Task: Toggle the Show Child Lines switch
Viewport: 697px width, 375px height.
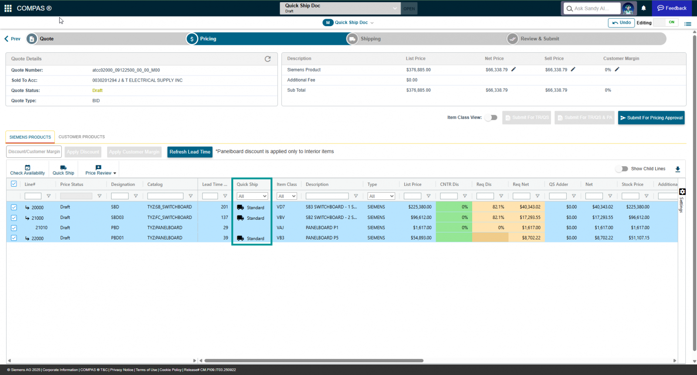Action: (622, 169)
